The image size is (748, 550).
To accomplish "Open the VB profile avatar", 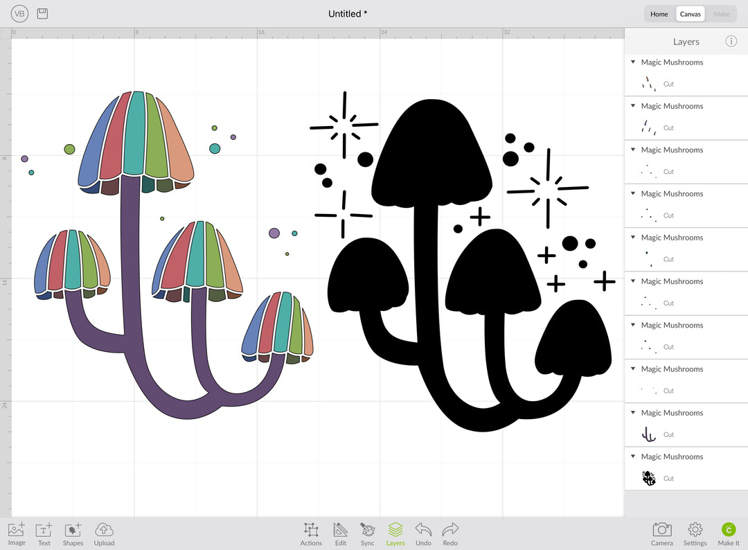I will coord(19,14).
